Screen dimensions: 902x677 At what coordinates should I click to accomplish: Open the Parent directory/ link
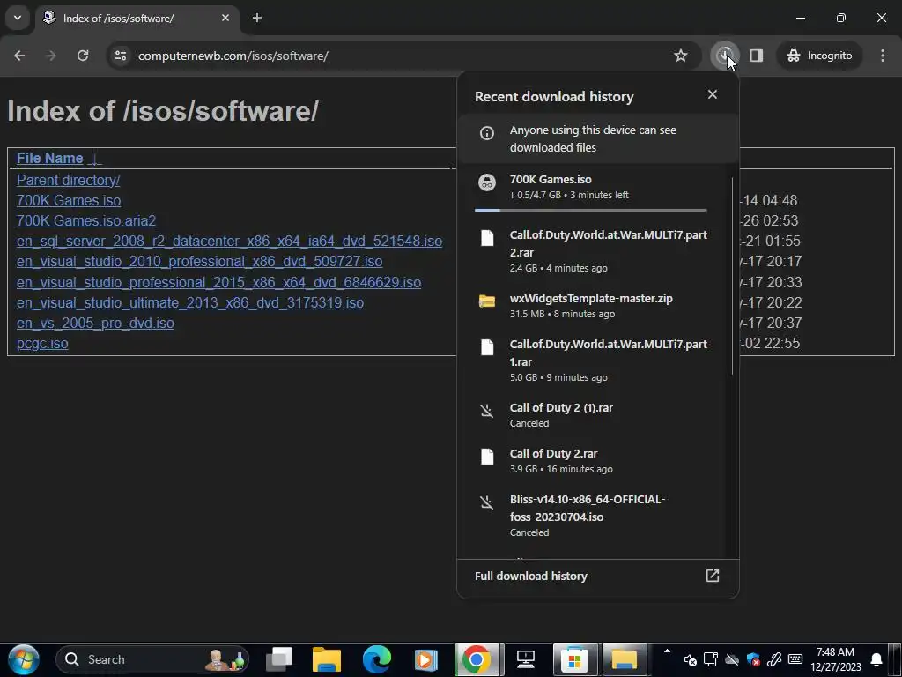68,180
